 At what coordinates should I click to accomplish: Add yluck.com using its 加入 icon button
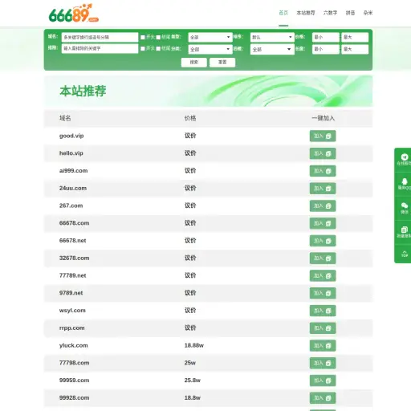pos(323,345)
